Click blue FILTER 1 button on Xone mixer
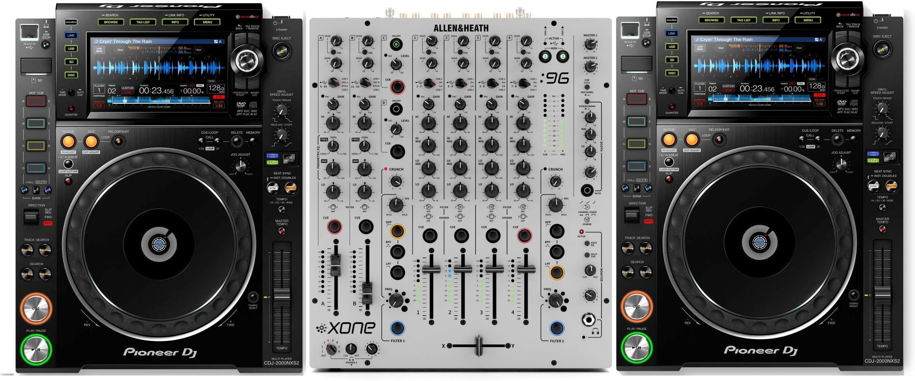915x381 pixels. [398, 328]
